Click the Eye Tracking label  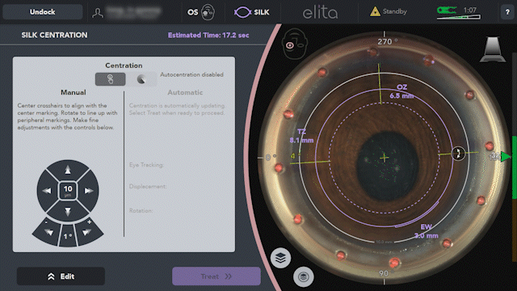pos(146,165)
